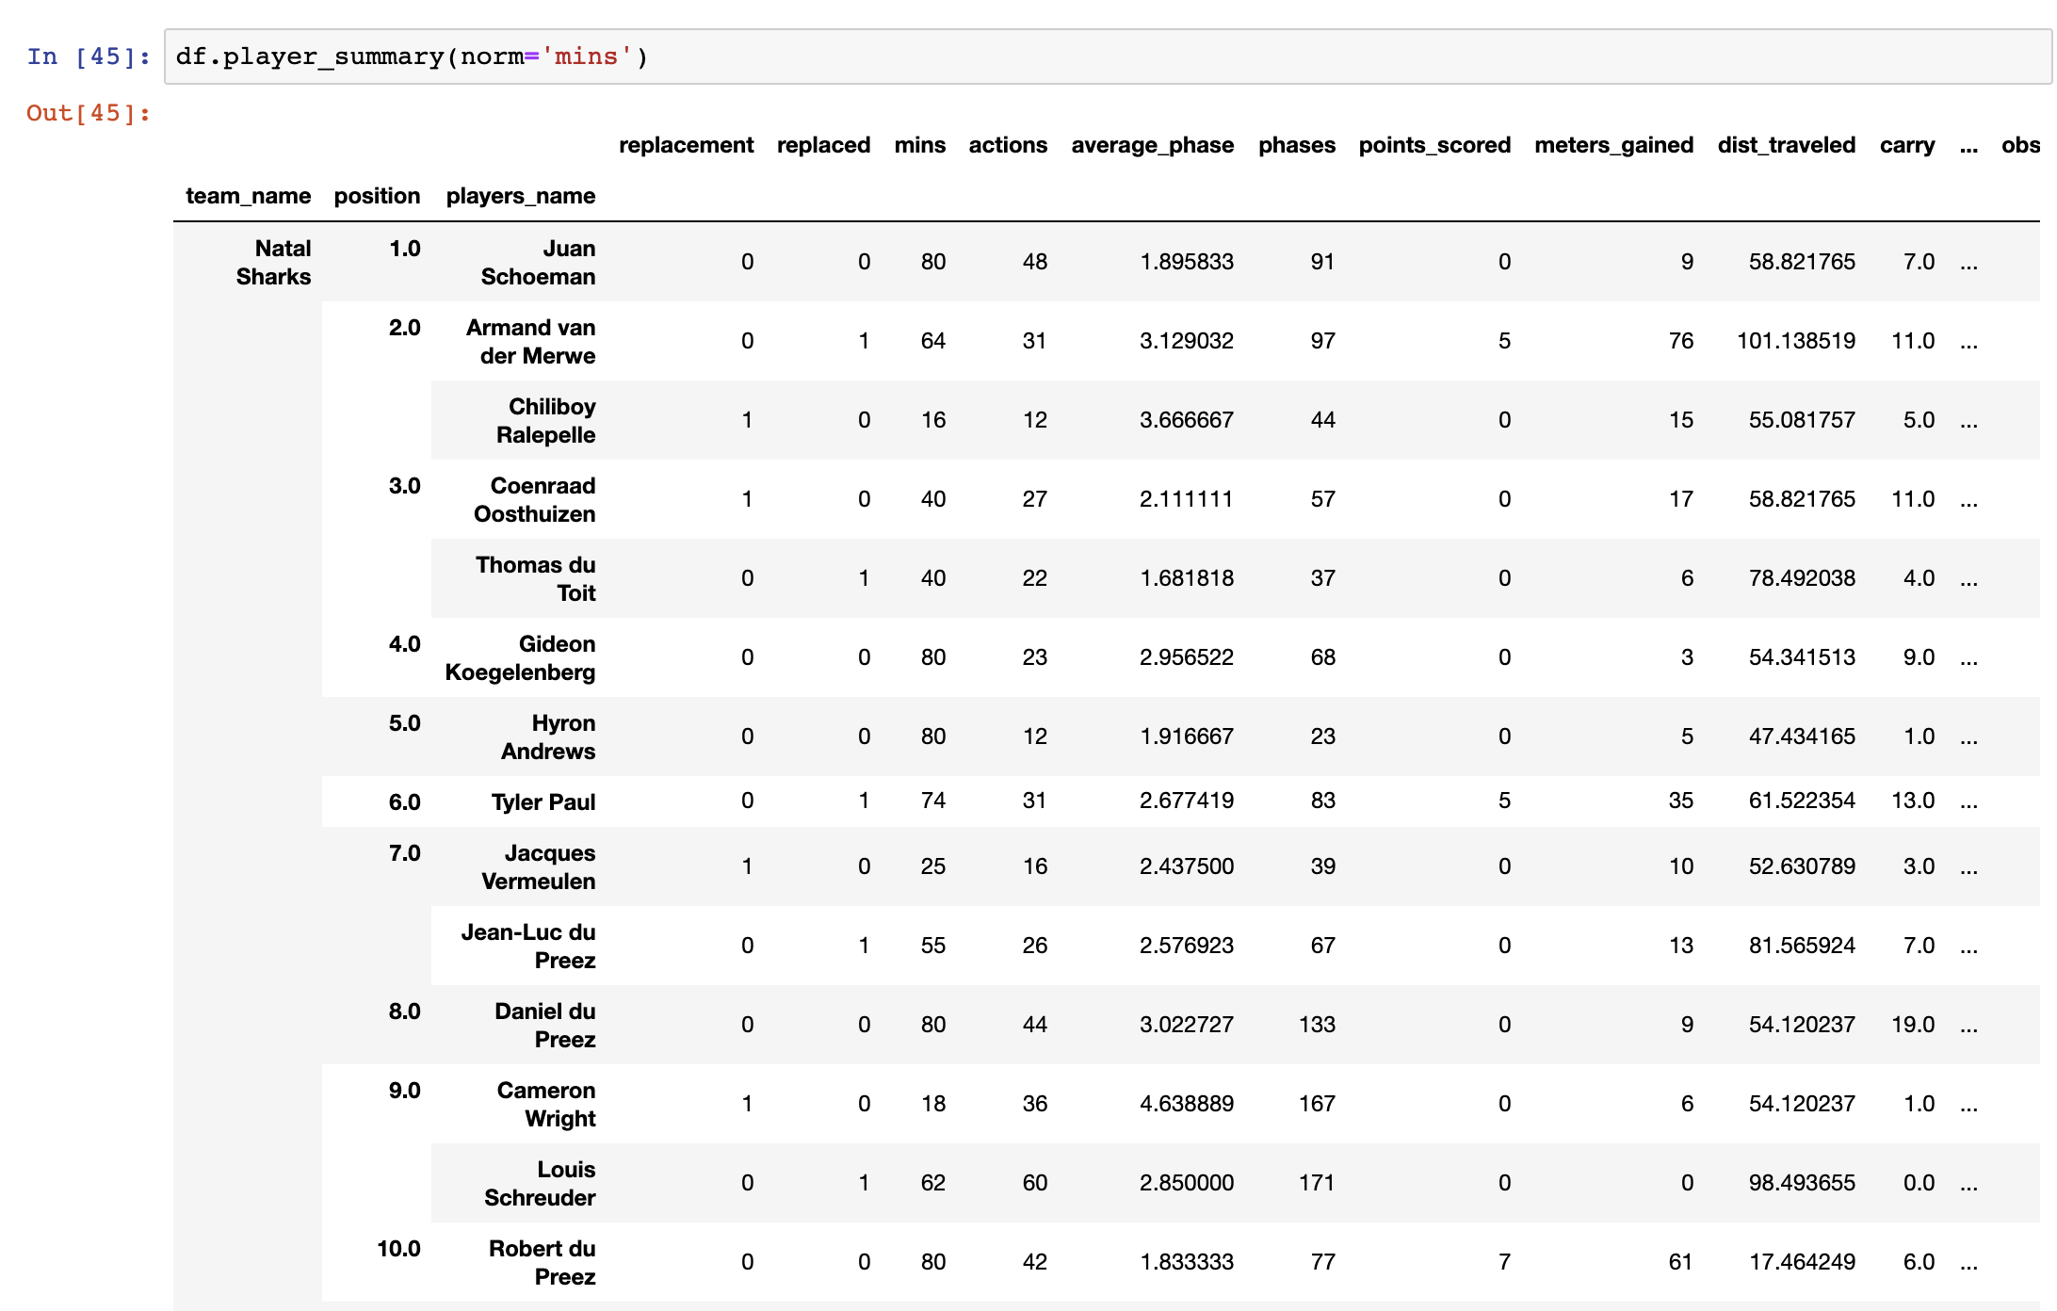This screenshot has width=2057, height=1311.
Task: Click the replaced column header
Action: (x=823, y=145)
